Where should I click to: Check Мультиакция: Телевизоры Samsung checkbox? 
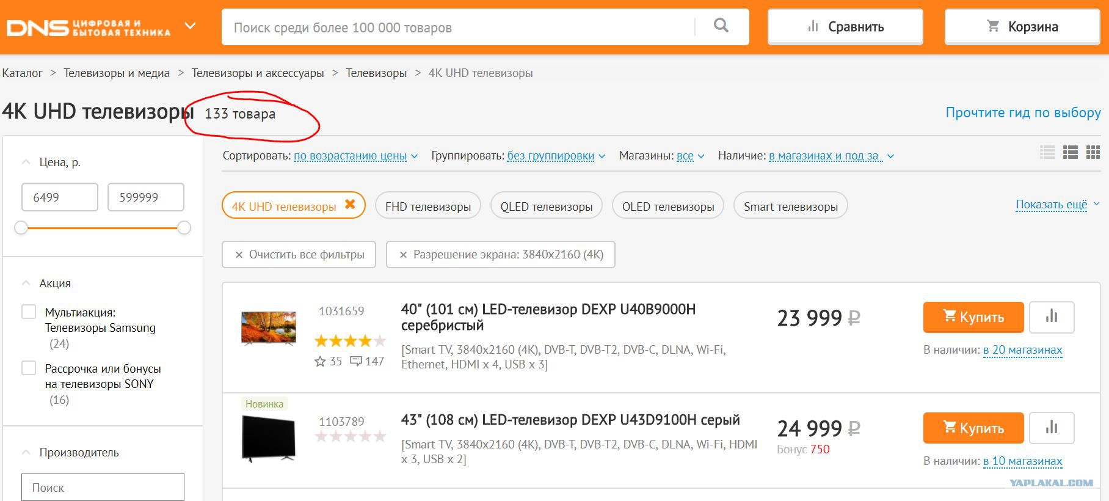point(29,312)
